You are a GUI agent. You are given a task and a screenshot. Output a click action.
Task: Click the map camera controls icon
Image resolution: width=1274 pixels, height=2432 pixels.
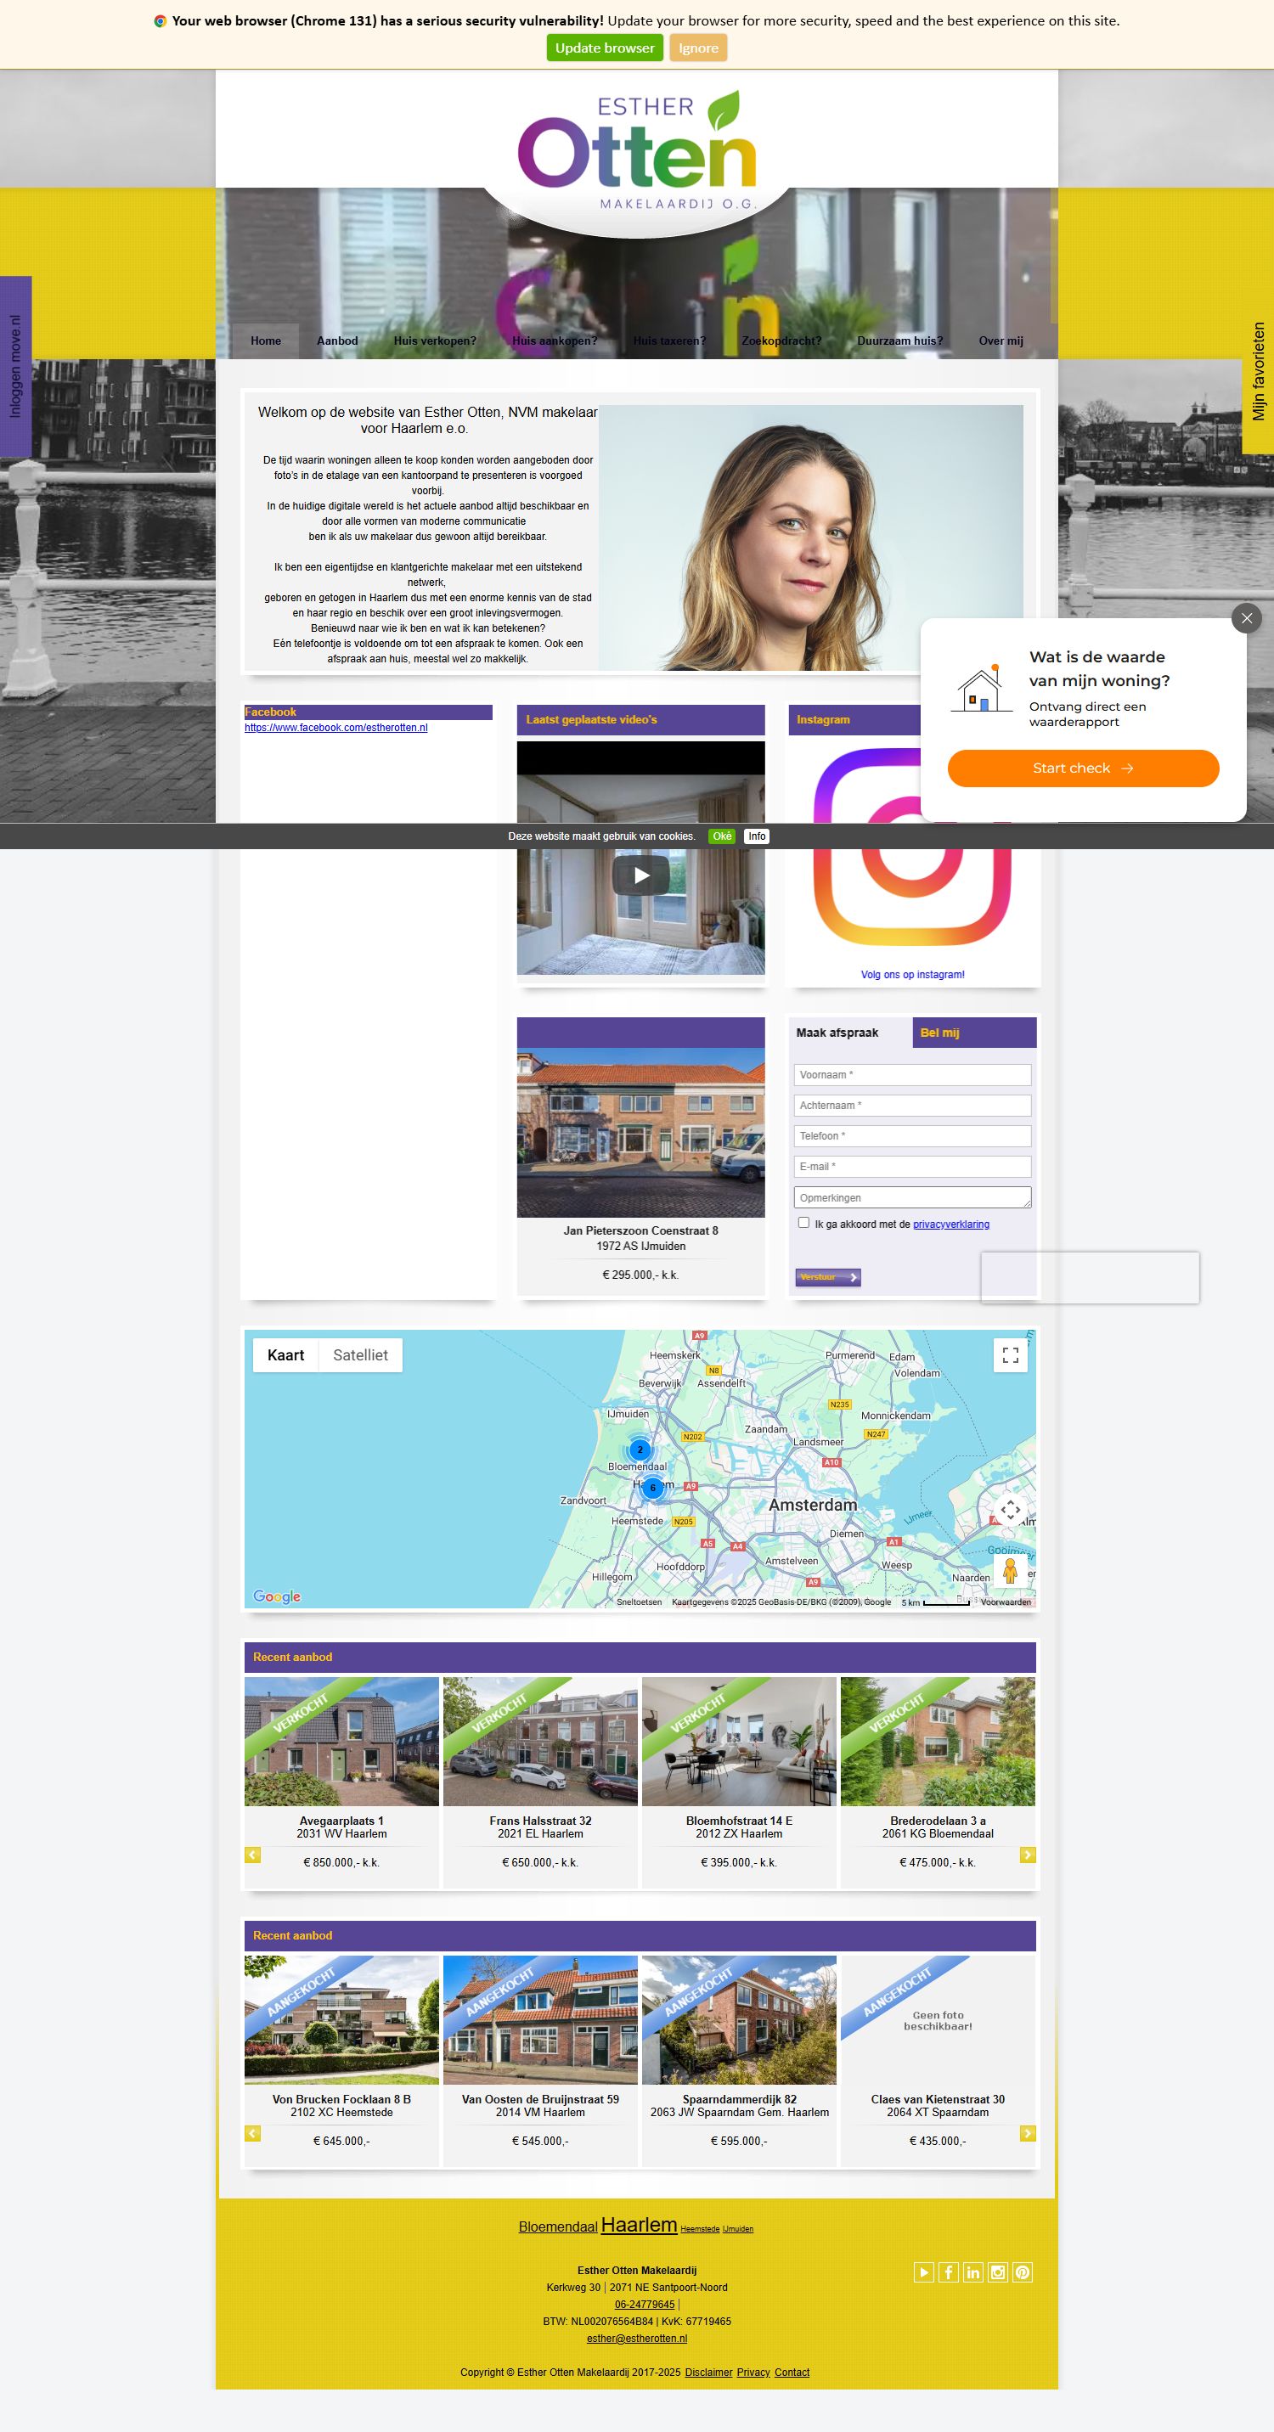click(x=1010, y=1510)
